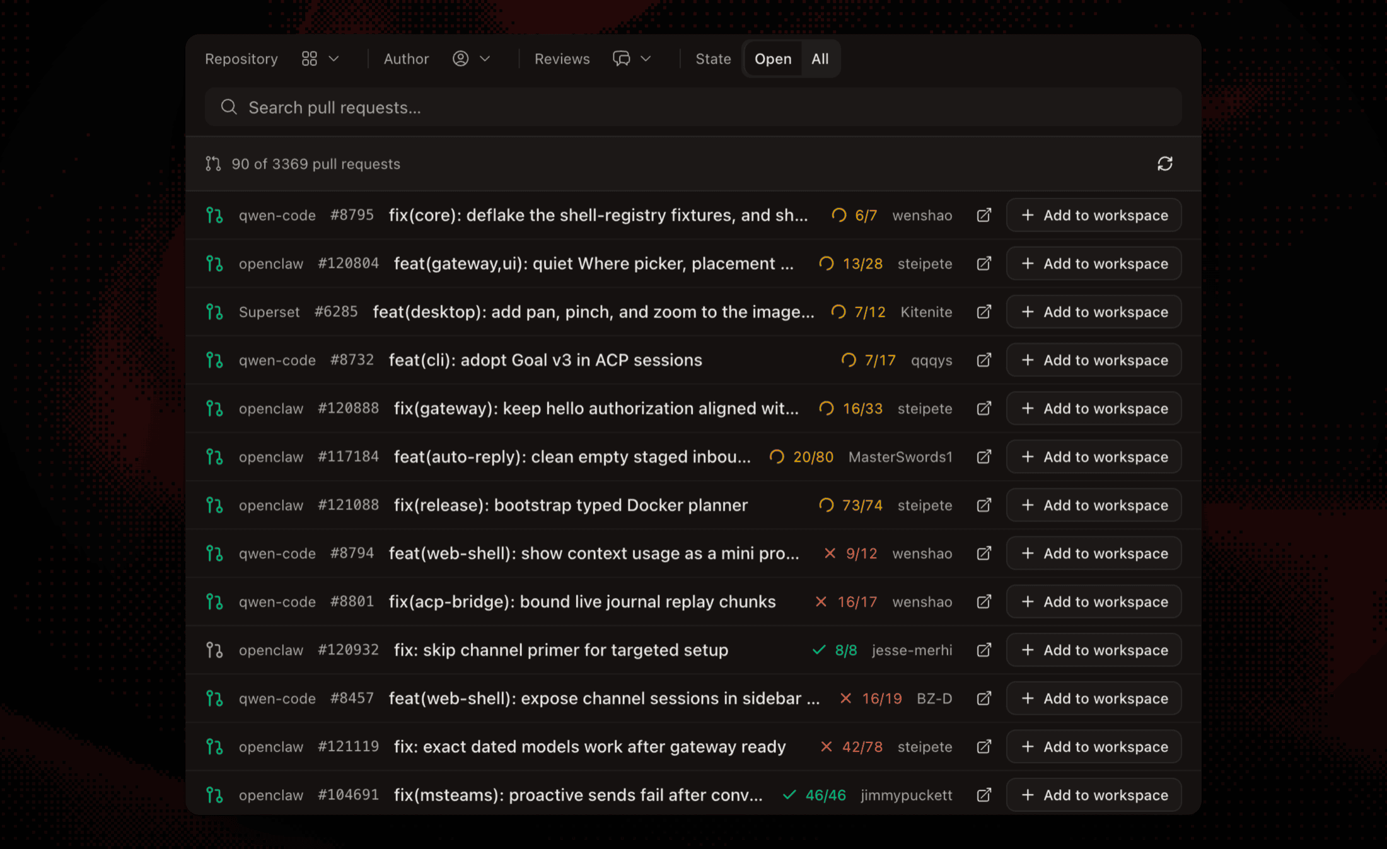Open the Reviews filter dropdown
The image size is (1387, 849).
(632, 59)
